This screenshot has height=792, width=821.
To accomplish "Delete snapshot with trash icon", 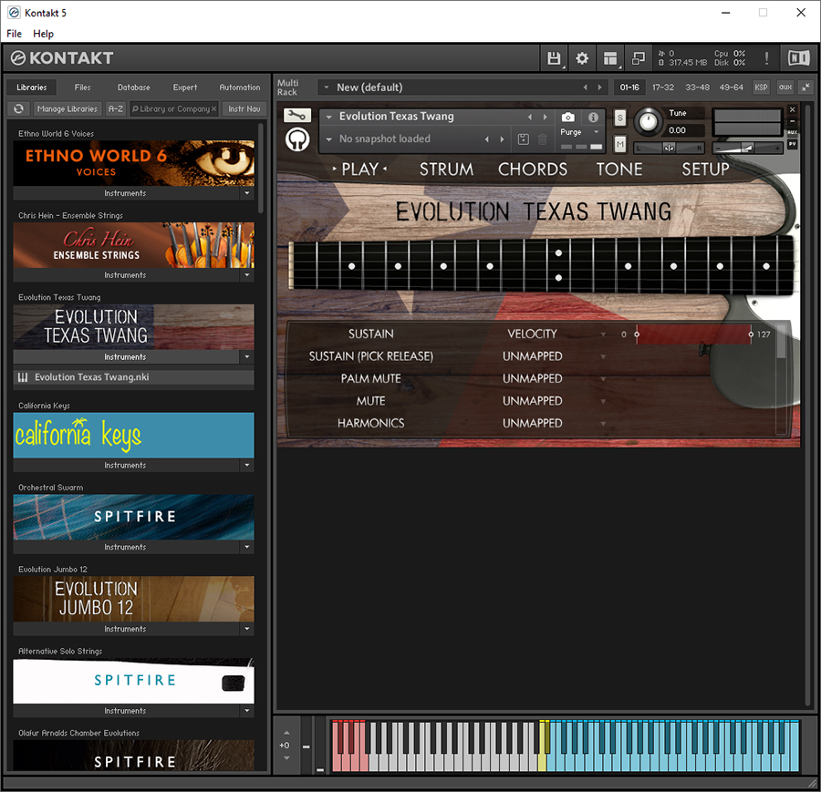I will pyautogui.click(x=543, y=139).
